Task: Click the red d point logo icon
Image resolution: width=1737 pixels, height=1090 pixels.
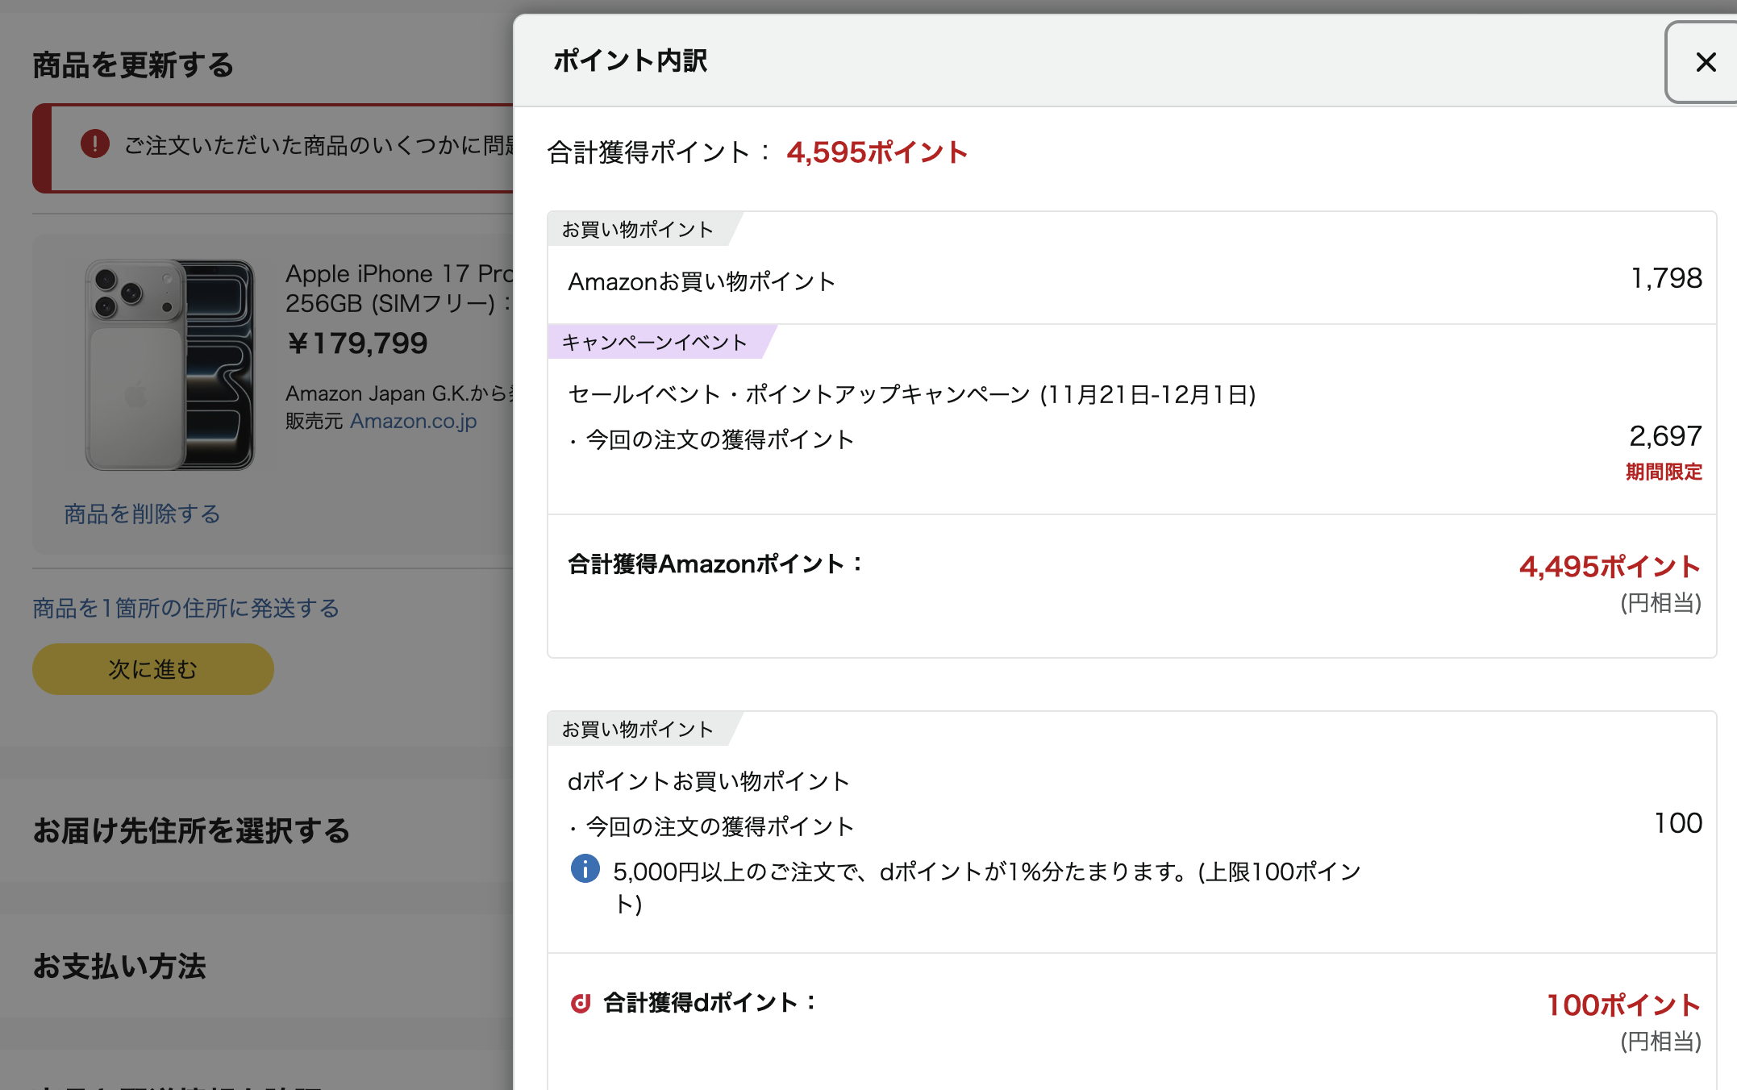Action: pos(581,1003)
